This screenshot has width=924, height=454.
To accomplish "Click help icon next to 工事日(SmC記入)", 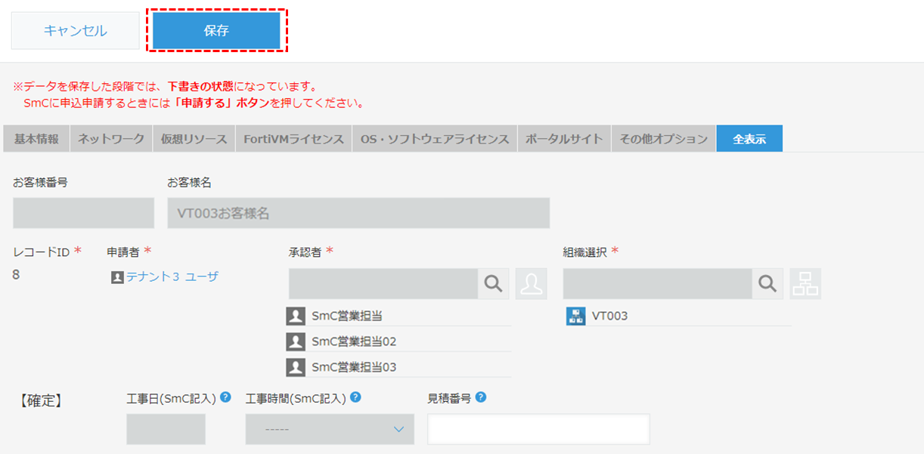I will [225, 397].
